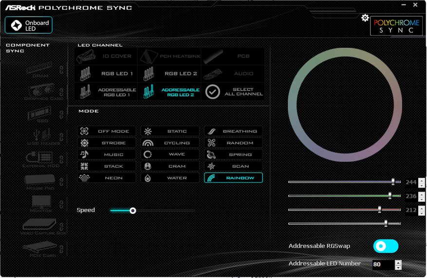This screenshot has width=427, height=278.
Task: Toggle Monitor sync link
Action: tap(61, 204)
